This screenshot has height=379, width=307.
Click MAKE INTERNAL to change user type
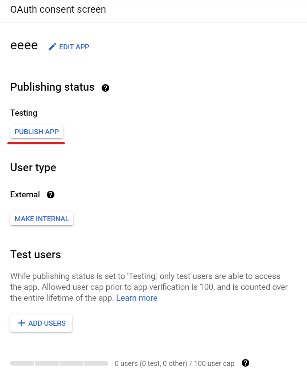[x=41, y=219]
